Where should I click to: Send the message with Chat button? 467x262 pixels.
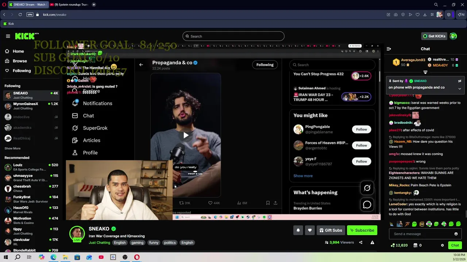pos(455,246)
